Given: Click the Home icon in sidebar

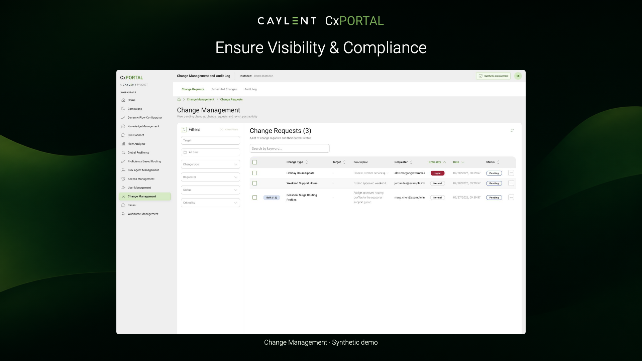Looking at the screenshot, I should pos(123,100).
